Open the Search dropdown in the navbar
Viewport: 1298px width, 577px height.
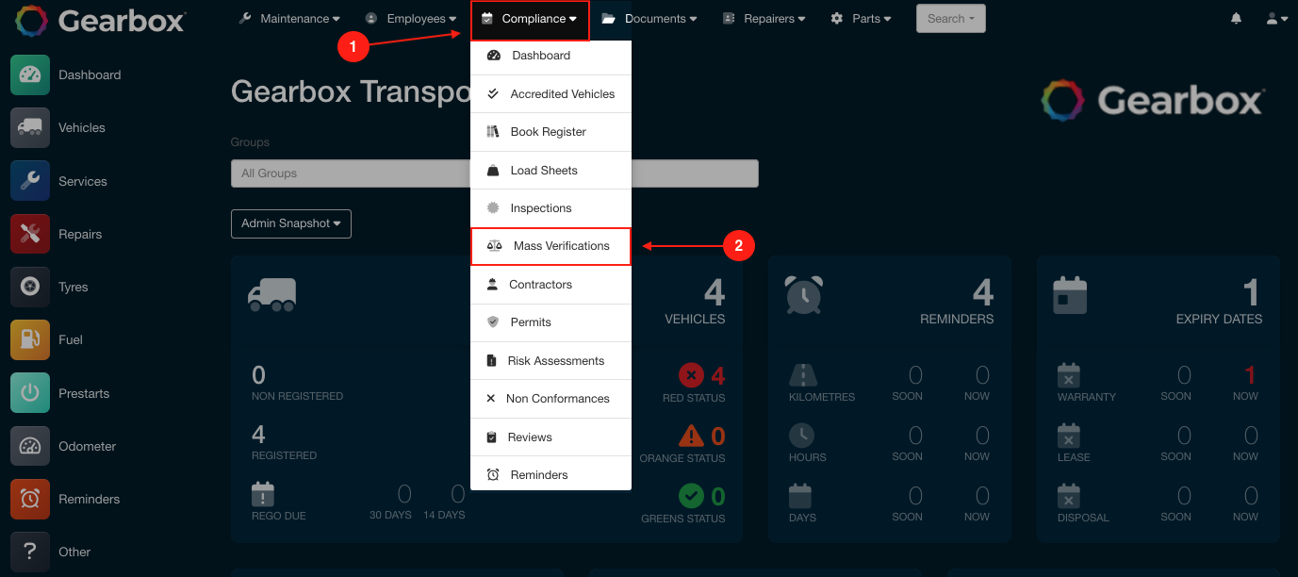click(x=950, y=18)
